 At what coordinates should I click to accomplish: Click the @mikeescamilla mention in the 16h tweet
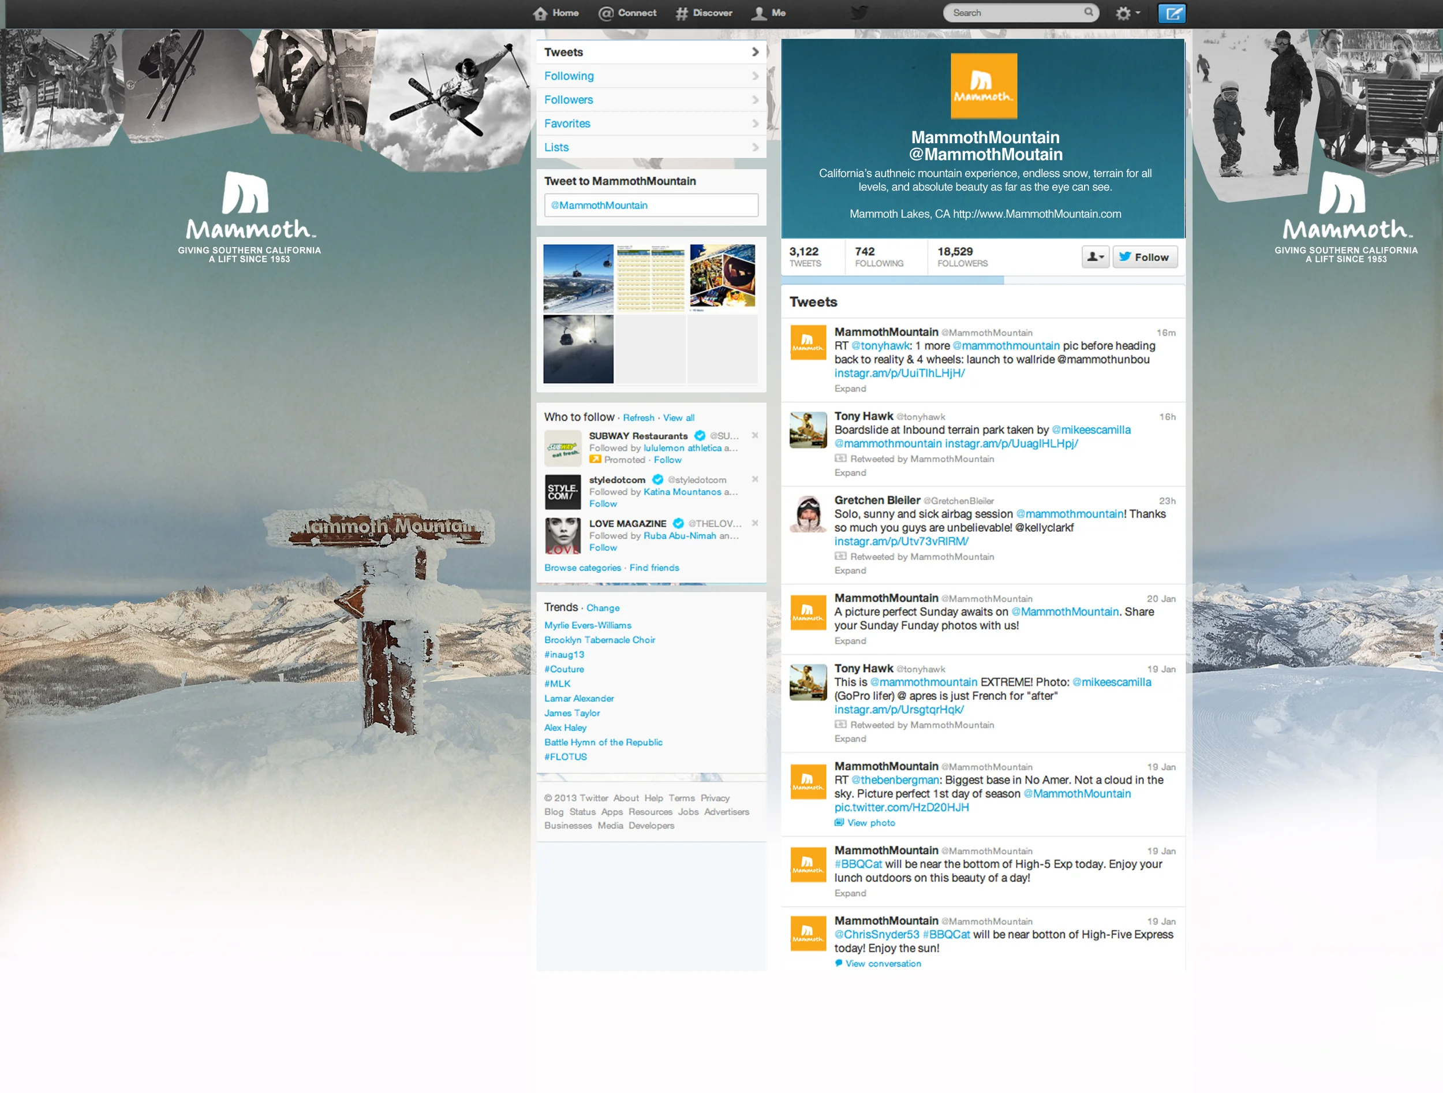1091,430
